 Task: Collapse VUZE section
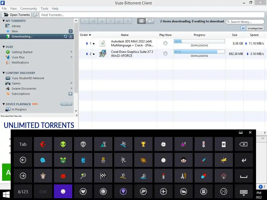tap(4, 47)
